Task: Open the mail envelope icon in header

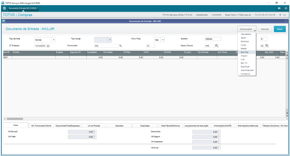Action: point(279,8)
